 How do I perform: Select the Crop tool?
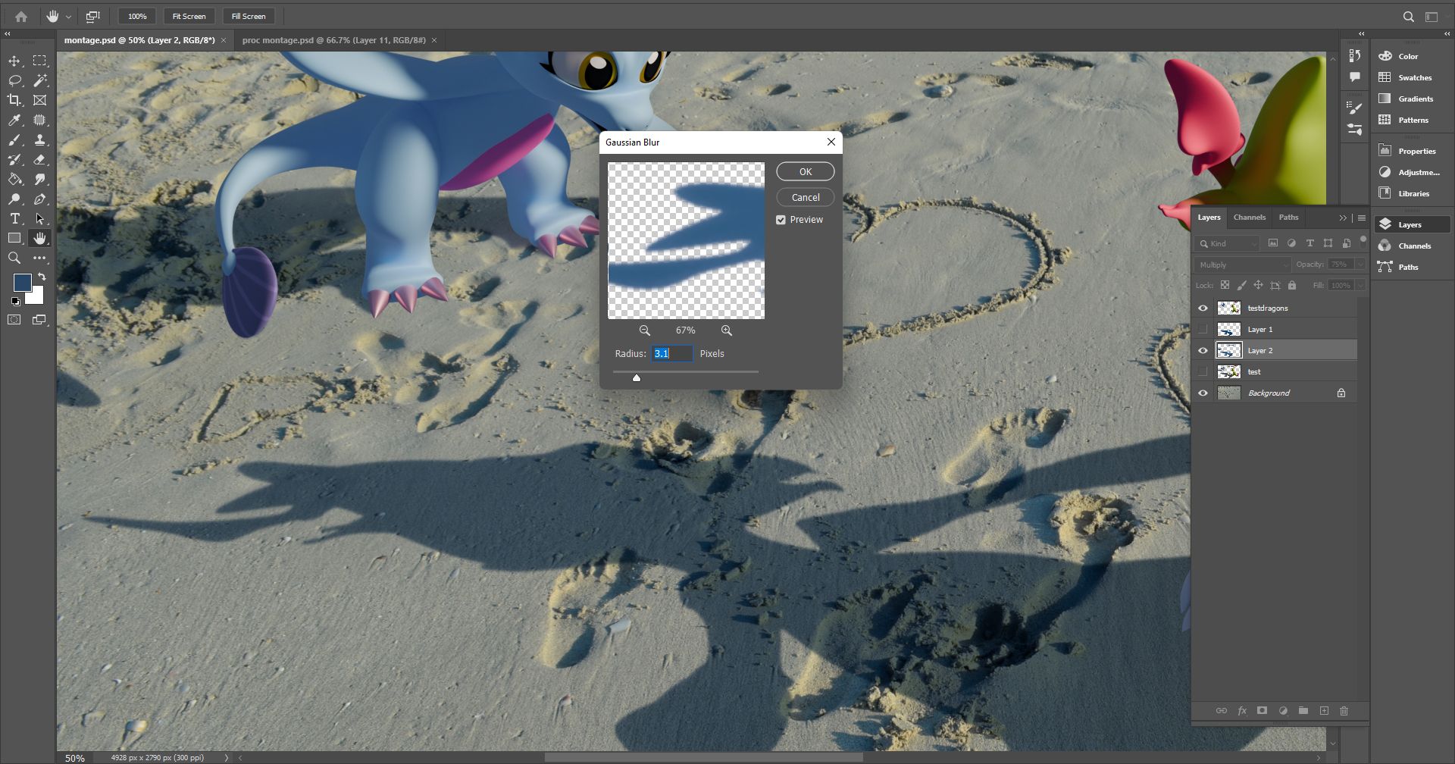click(14, 100)
